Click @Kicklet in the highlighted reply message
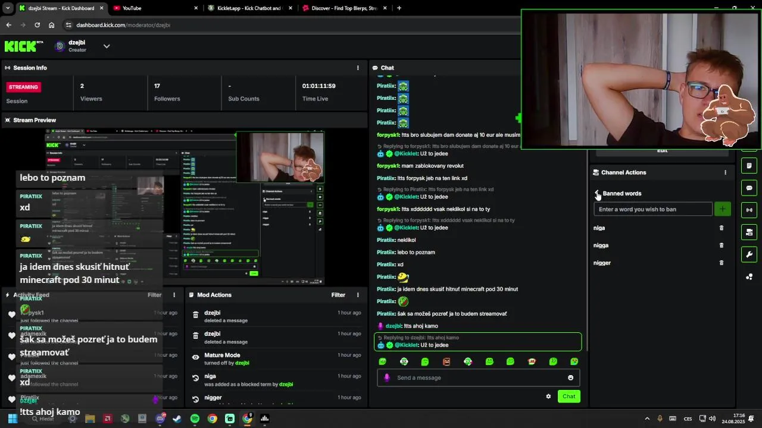This screenshot has height=428, width=762. pyautogui.click(x=406, y=345)
